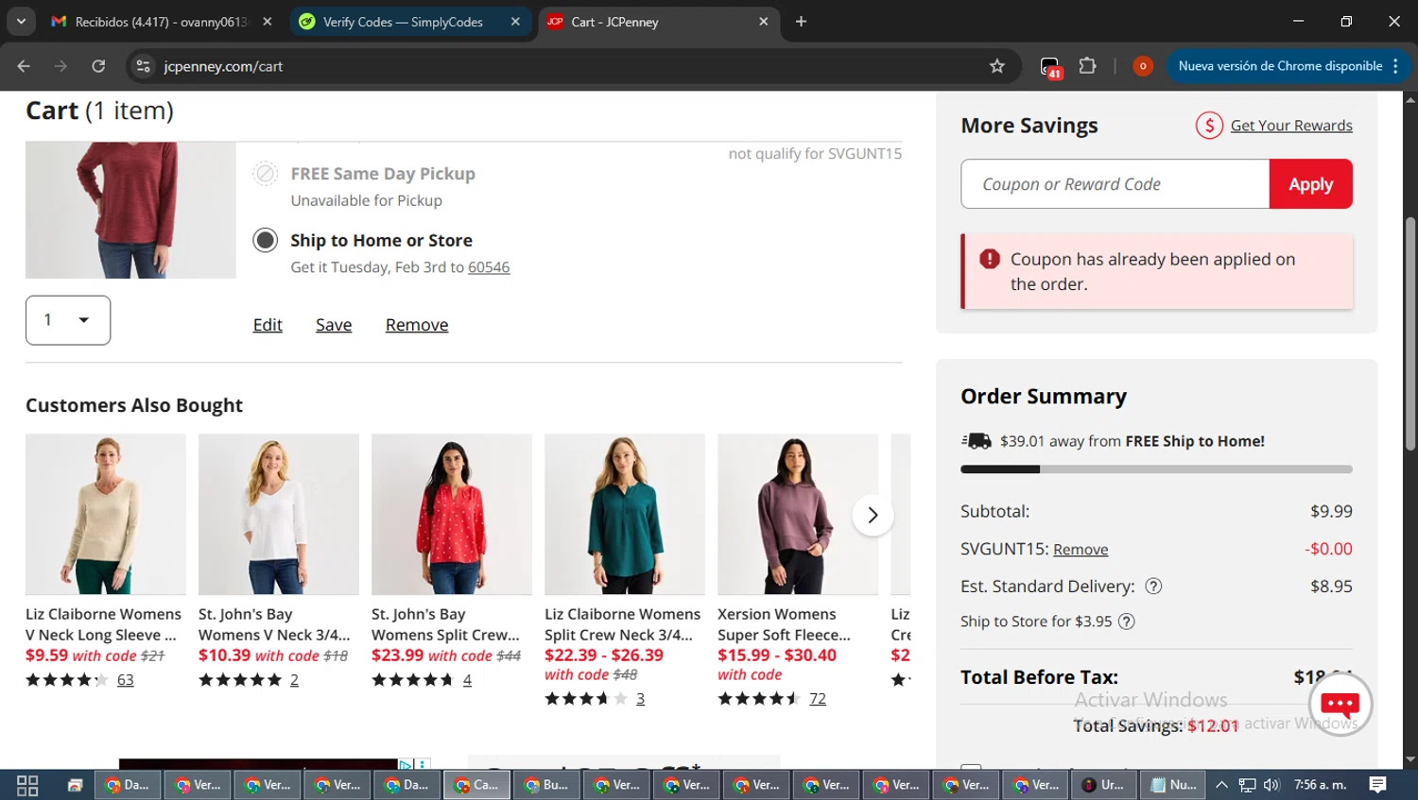The width and height of the screenshot is (1418, 800).
Task: Open extension icon with 41 badge
Action: point(1050,67)
